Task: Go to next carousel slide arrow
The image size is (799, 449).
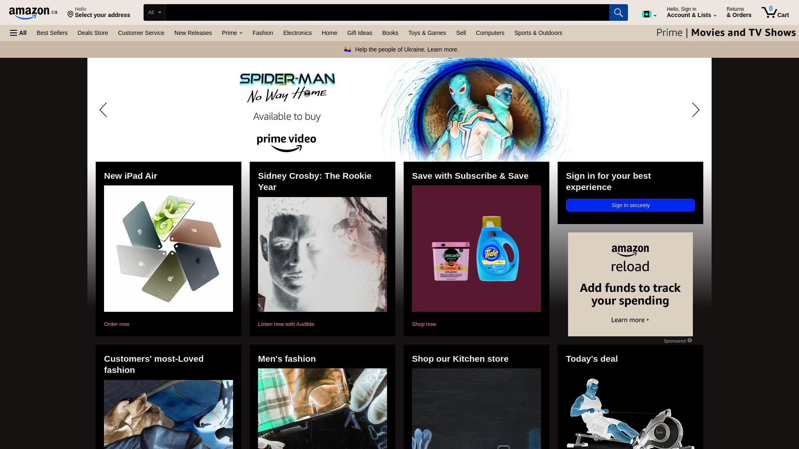Action: 696,110
